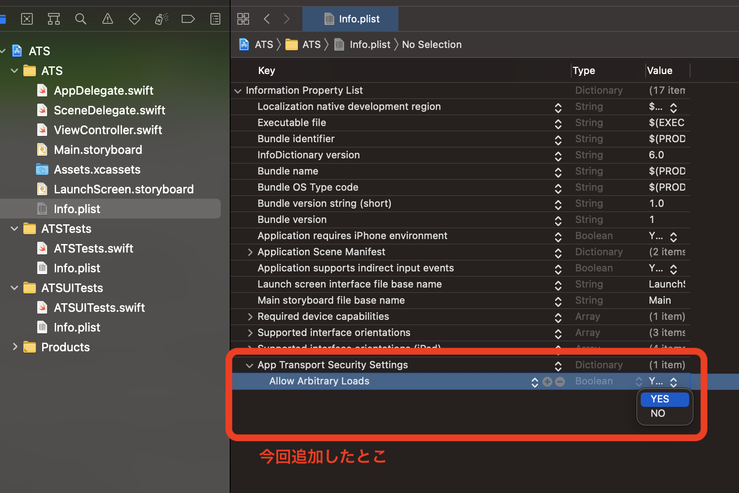This screenshot has height=493, width=739.
Task: Click the Key column header
Action: click(x=267, y=70)
